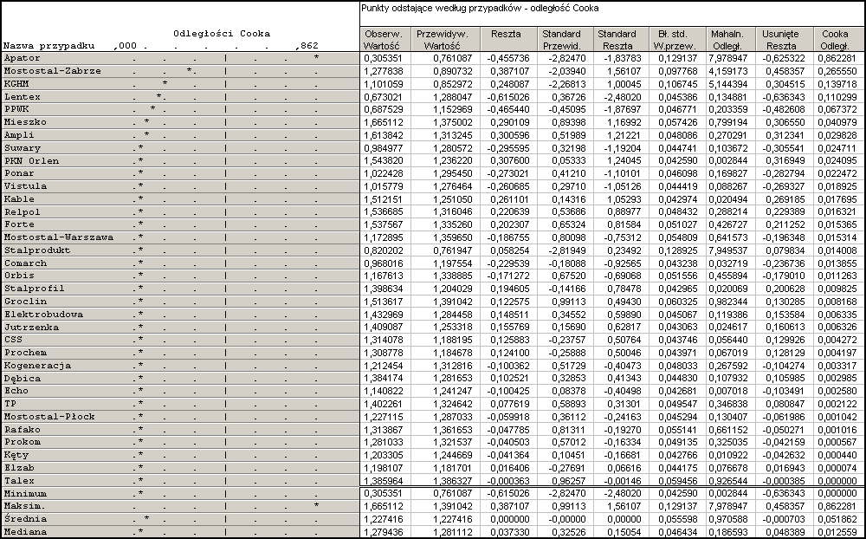Select the Apator row name

point(23,58)
